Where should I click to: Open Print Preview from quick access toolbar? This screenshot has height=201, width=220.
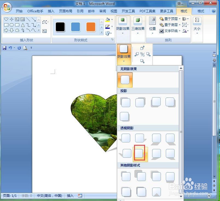coord(25,48)
